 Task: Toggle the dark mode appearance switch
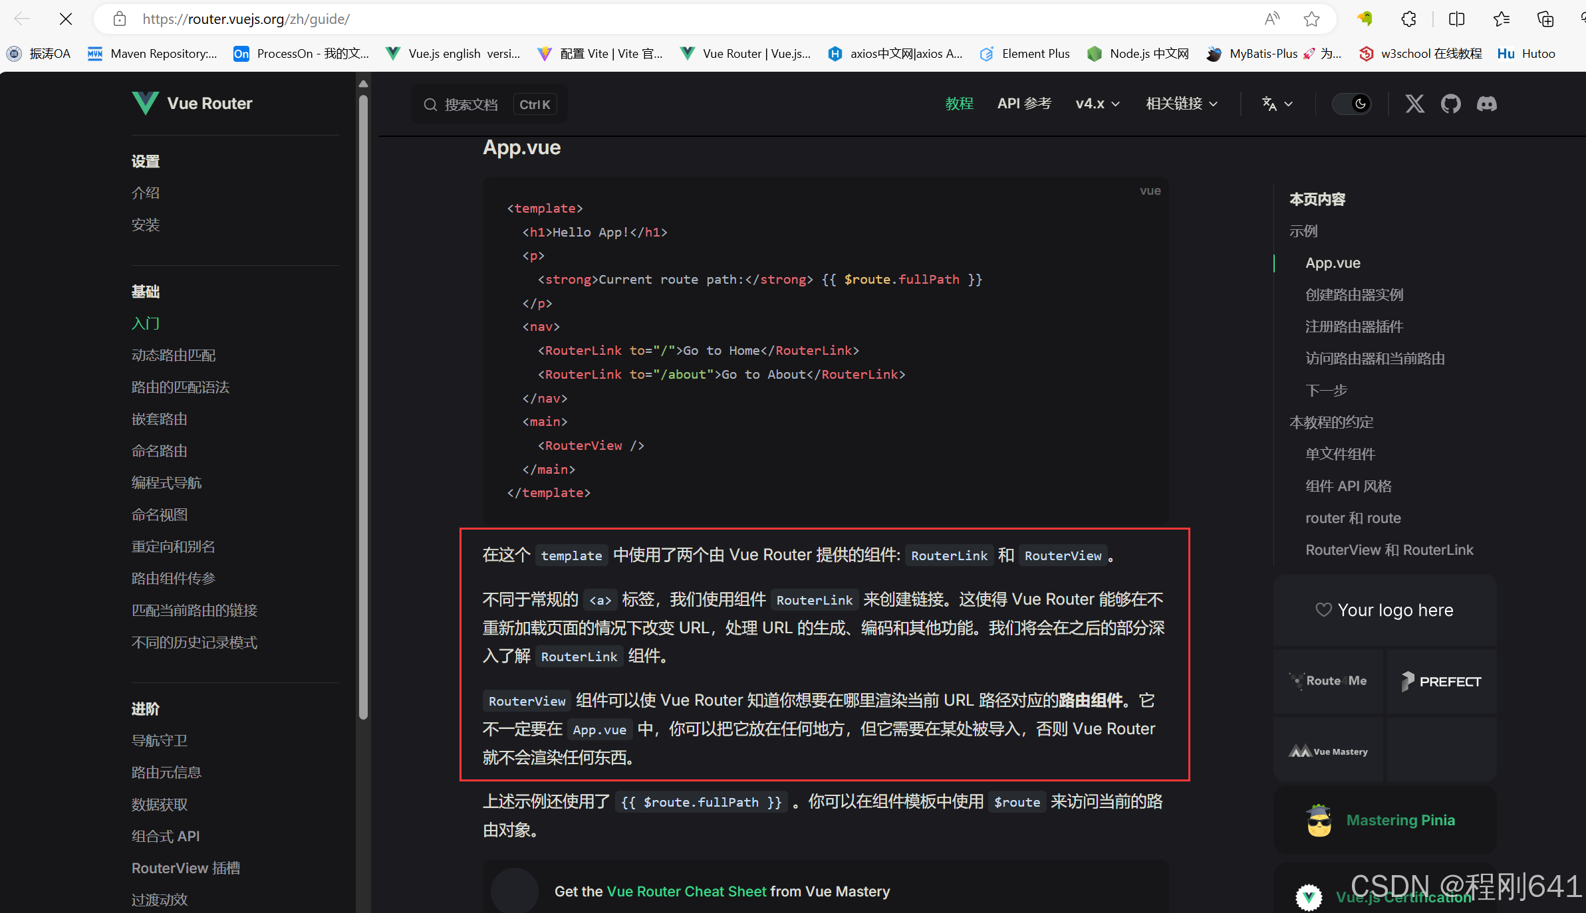1353,104
